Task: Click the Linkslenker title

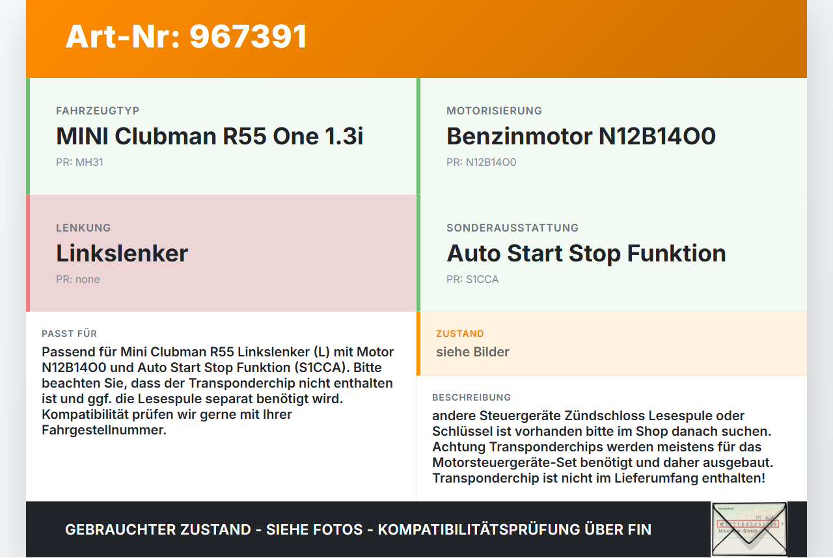Action: [x=122, y=254]
